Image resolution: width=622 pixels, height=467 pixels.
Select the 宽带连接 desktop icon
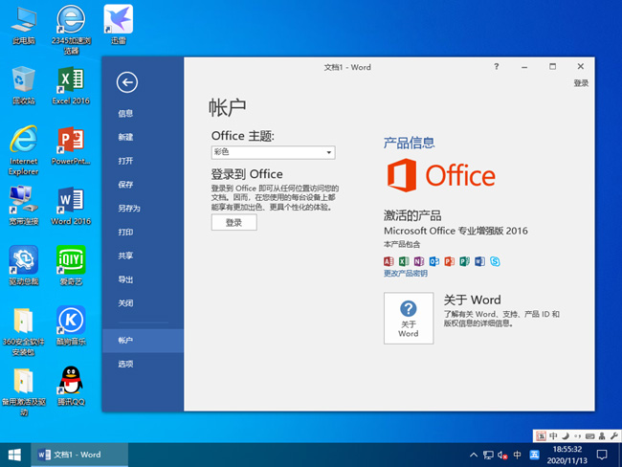pos(24,206)
